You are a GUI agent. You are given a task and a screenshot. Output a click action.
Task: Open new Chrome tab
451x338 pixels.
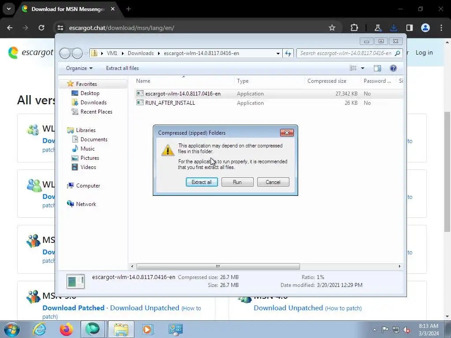click(129, 9)
